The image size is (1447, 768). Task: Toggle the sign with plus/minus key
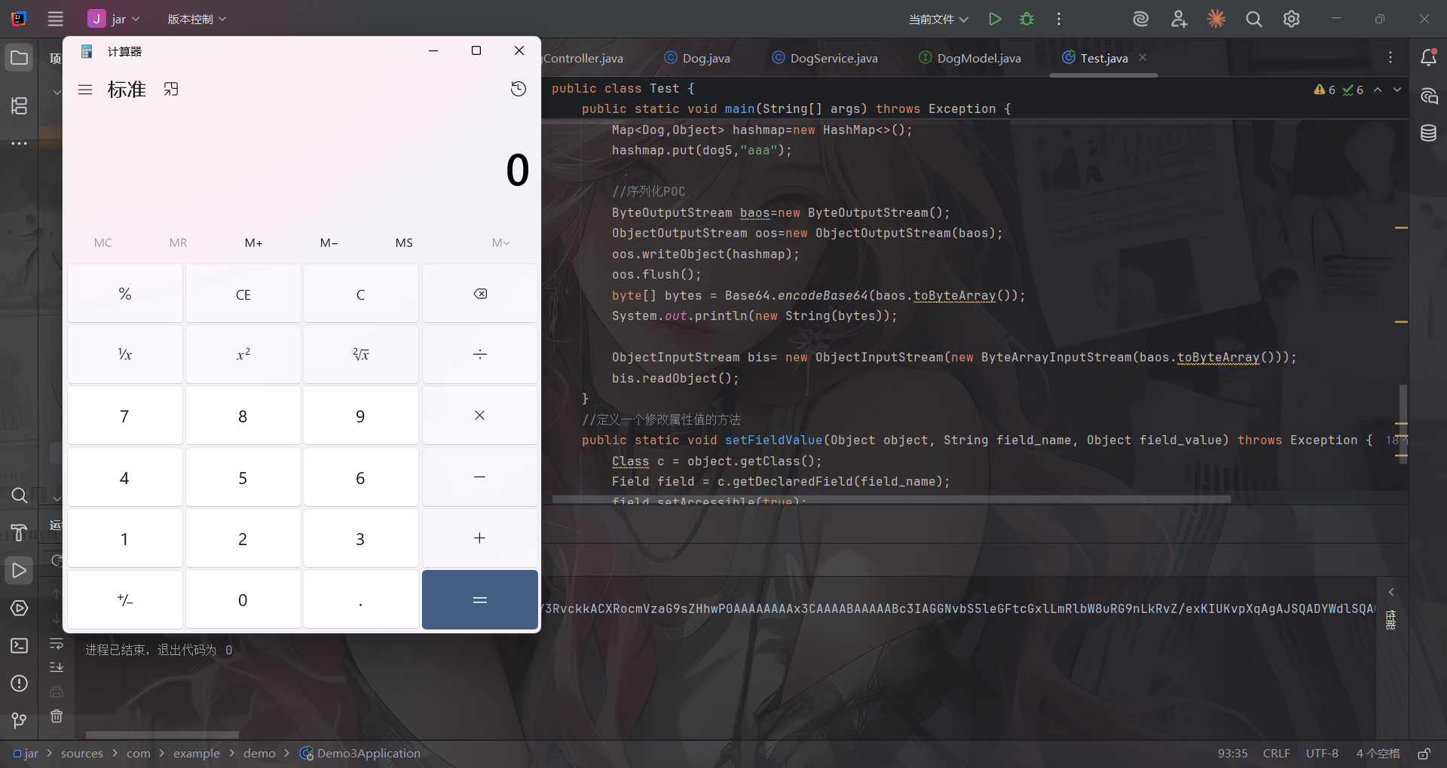tap(125, 600)
